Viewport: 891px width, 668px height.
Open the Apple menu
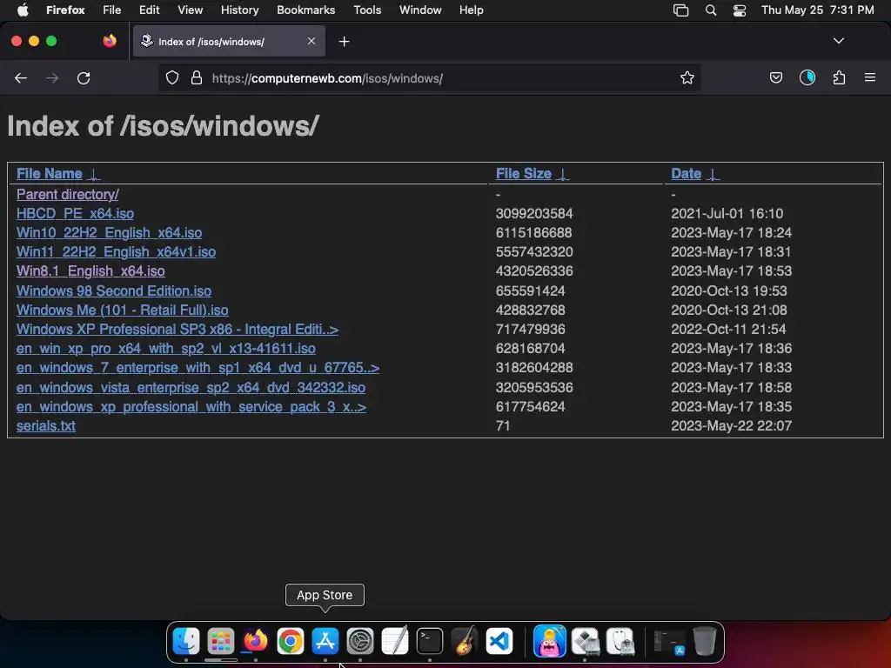coord(23,10)
